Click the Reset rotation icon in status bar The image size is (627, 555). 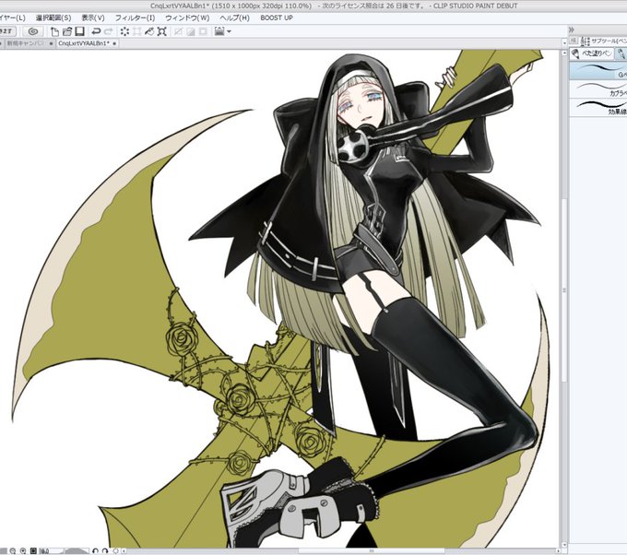115,551
